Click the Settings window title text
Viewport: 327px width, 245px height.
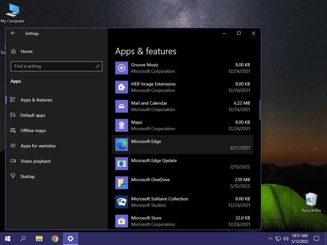point(32,33)
